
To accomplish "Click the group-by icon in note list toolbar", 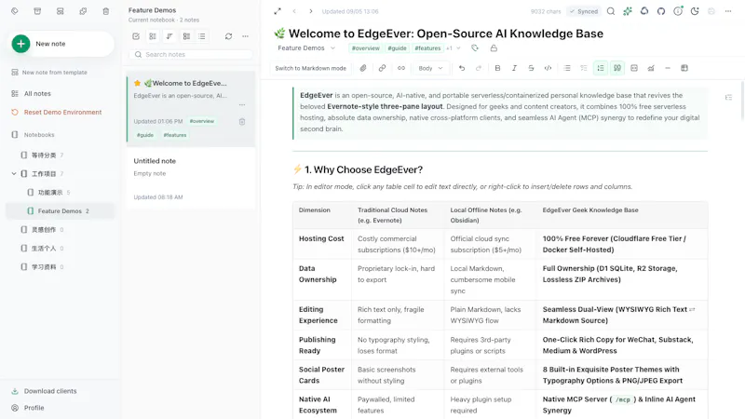I will 153,36.
